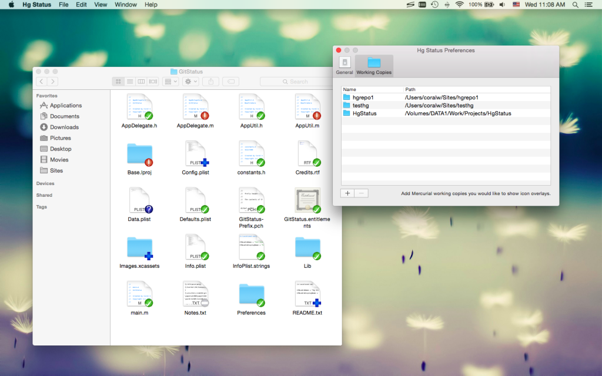Select the GitStatus.entitlements certificate icon

pyautogui.click(x=307, y=200)
